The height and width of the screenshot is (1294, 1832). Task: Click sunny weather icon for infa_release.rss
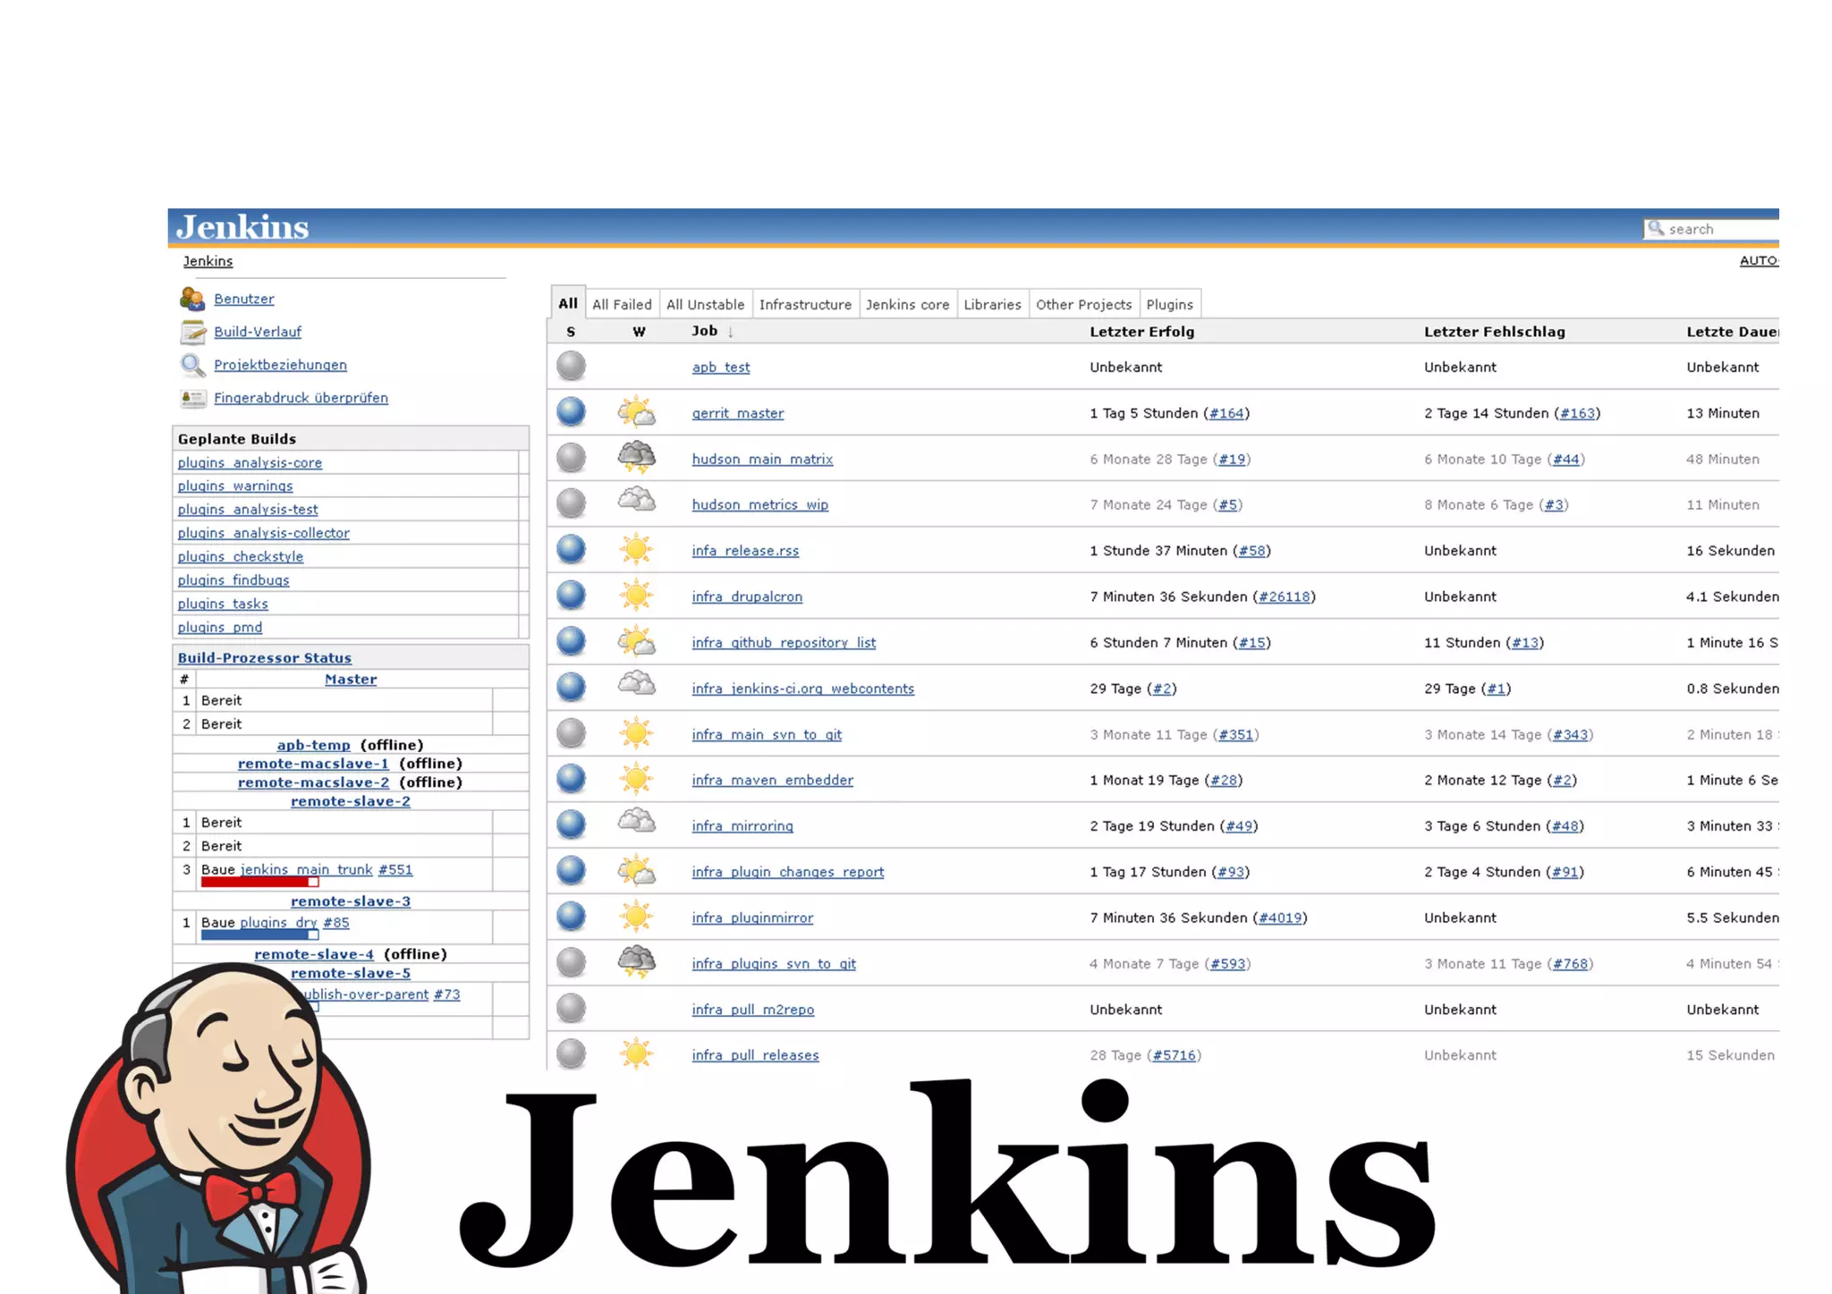pyautogui.click(x=636, y=550)
